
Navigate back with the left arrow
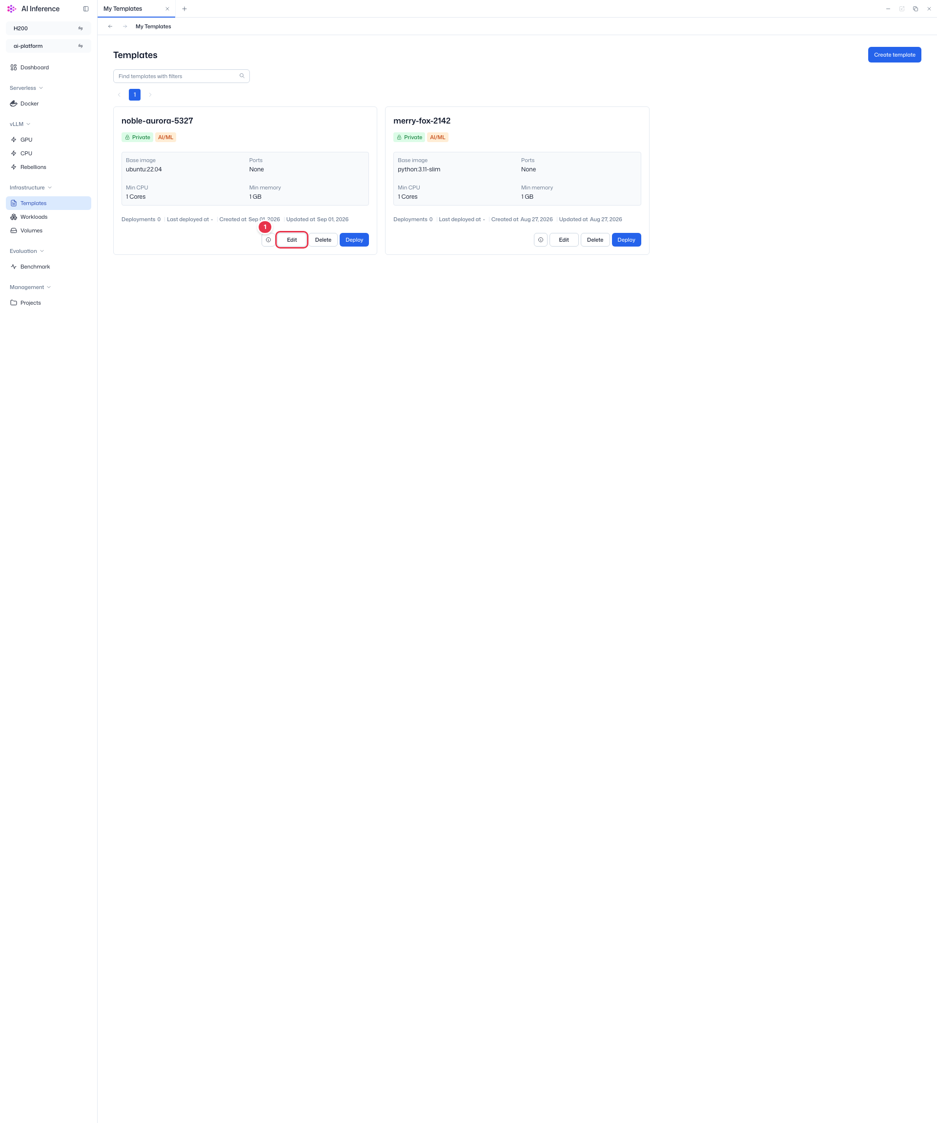tap(110, 26)
